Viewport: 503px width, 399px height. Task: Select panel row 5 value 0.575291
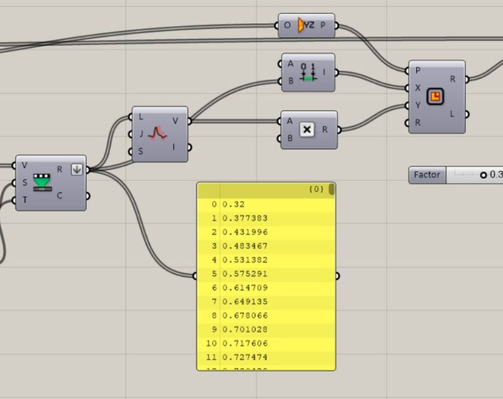246,274
